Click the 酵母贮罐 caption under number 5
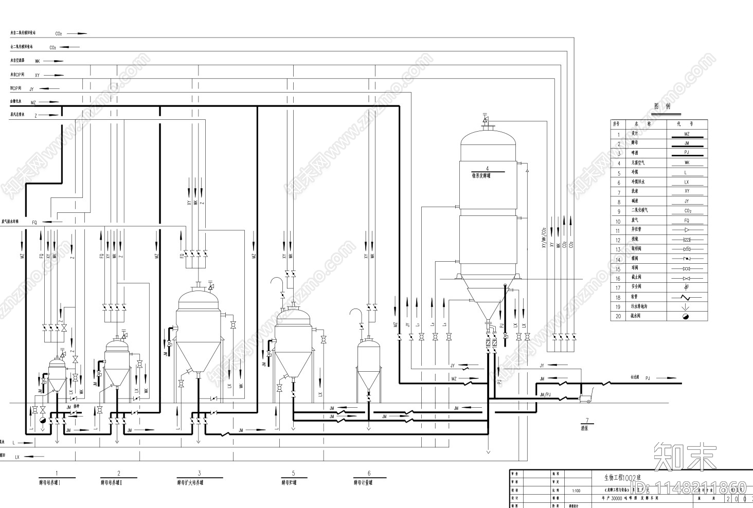 (x=289, y=483)
